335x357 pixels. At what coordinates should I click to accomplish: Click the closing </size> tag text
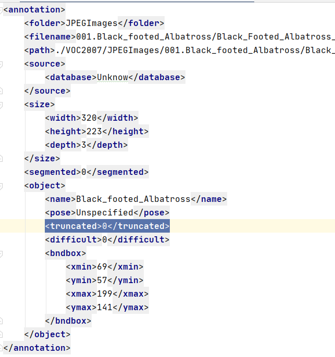coord(42,158)
